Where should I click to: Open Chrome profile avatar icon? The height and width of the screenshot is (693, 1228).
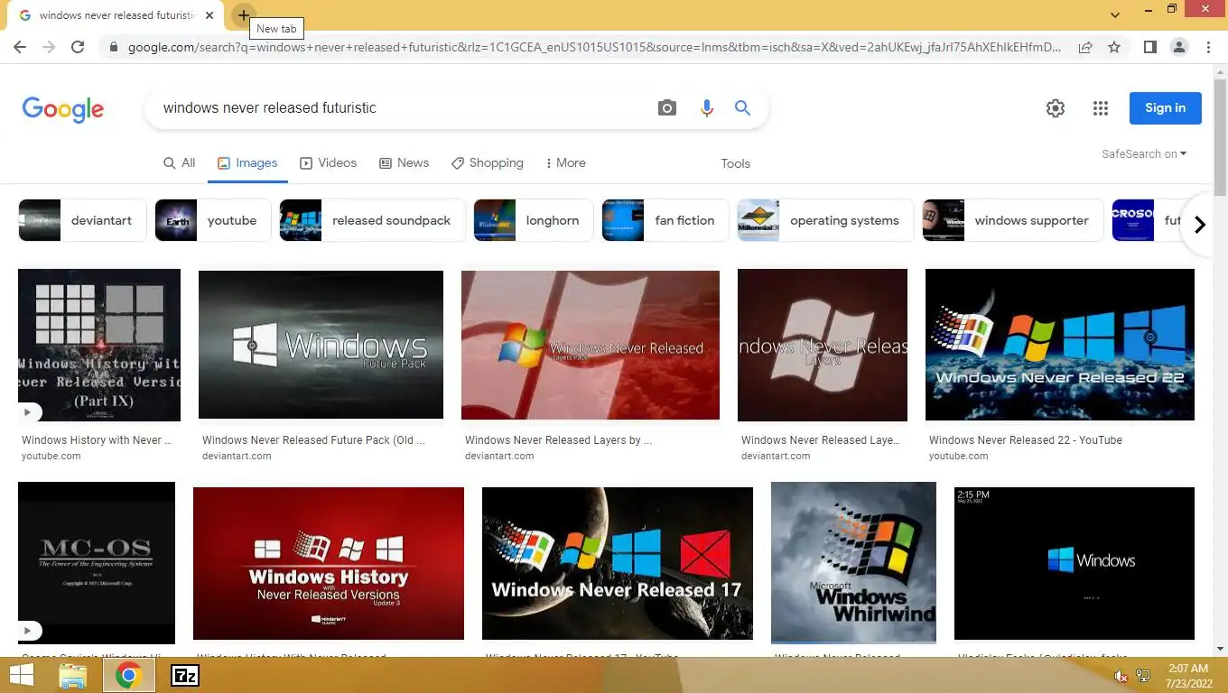tap(1178, 47)
